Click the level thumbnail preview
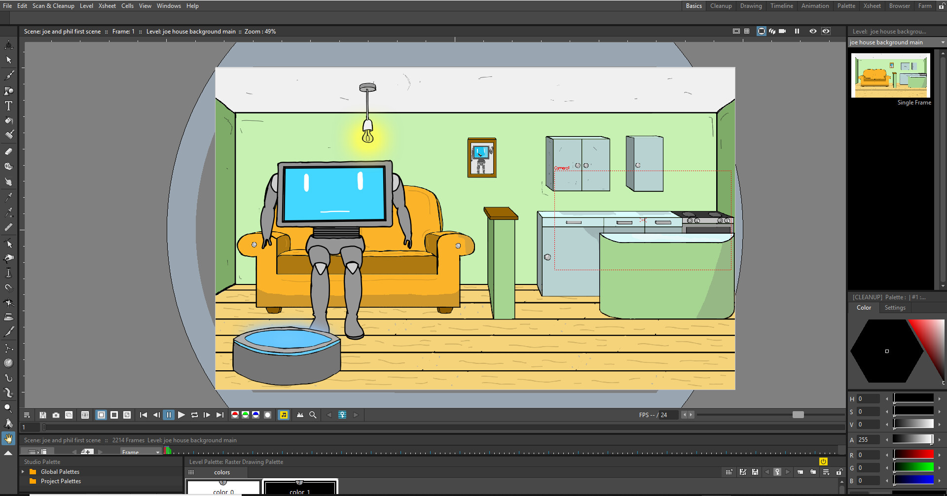Screen dimensions: 947x496 pos(891,75)
